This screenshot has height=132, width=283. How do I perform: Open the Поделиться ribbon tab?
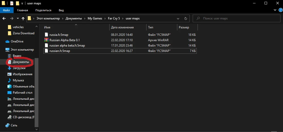43,10
